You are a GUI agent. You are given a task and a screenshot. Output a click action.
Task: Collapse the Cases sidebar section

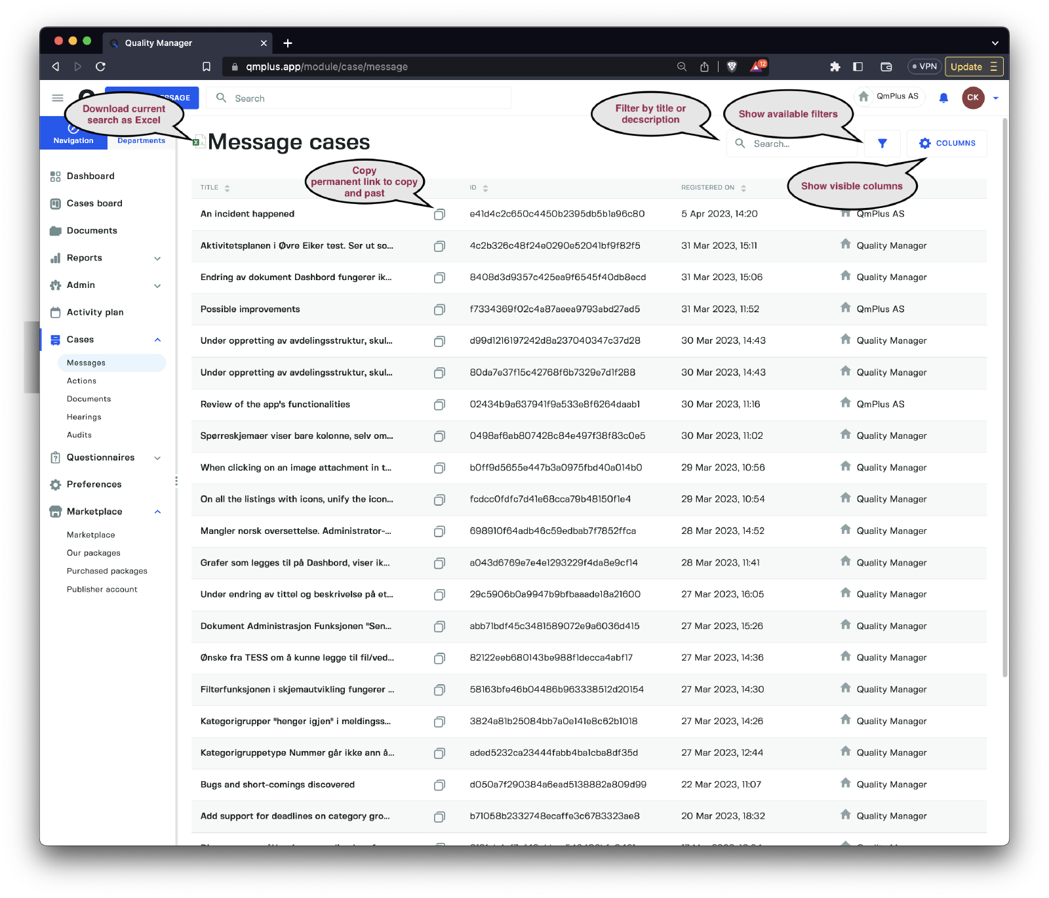tap(157, 340)
